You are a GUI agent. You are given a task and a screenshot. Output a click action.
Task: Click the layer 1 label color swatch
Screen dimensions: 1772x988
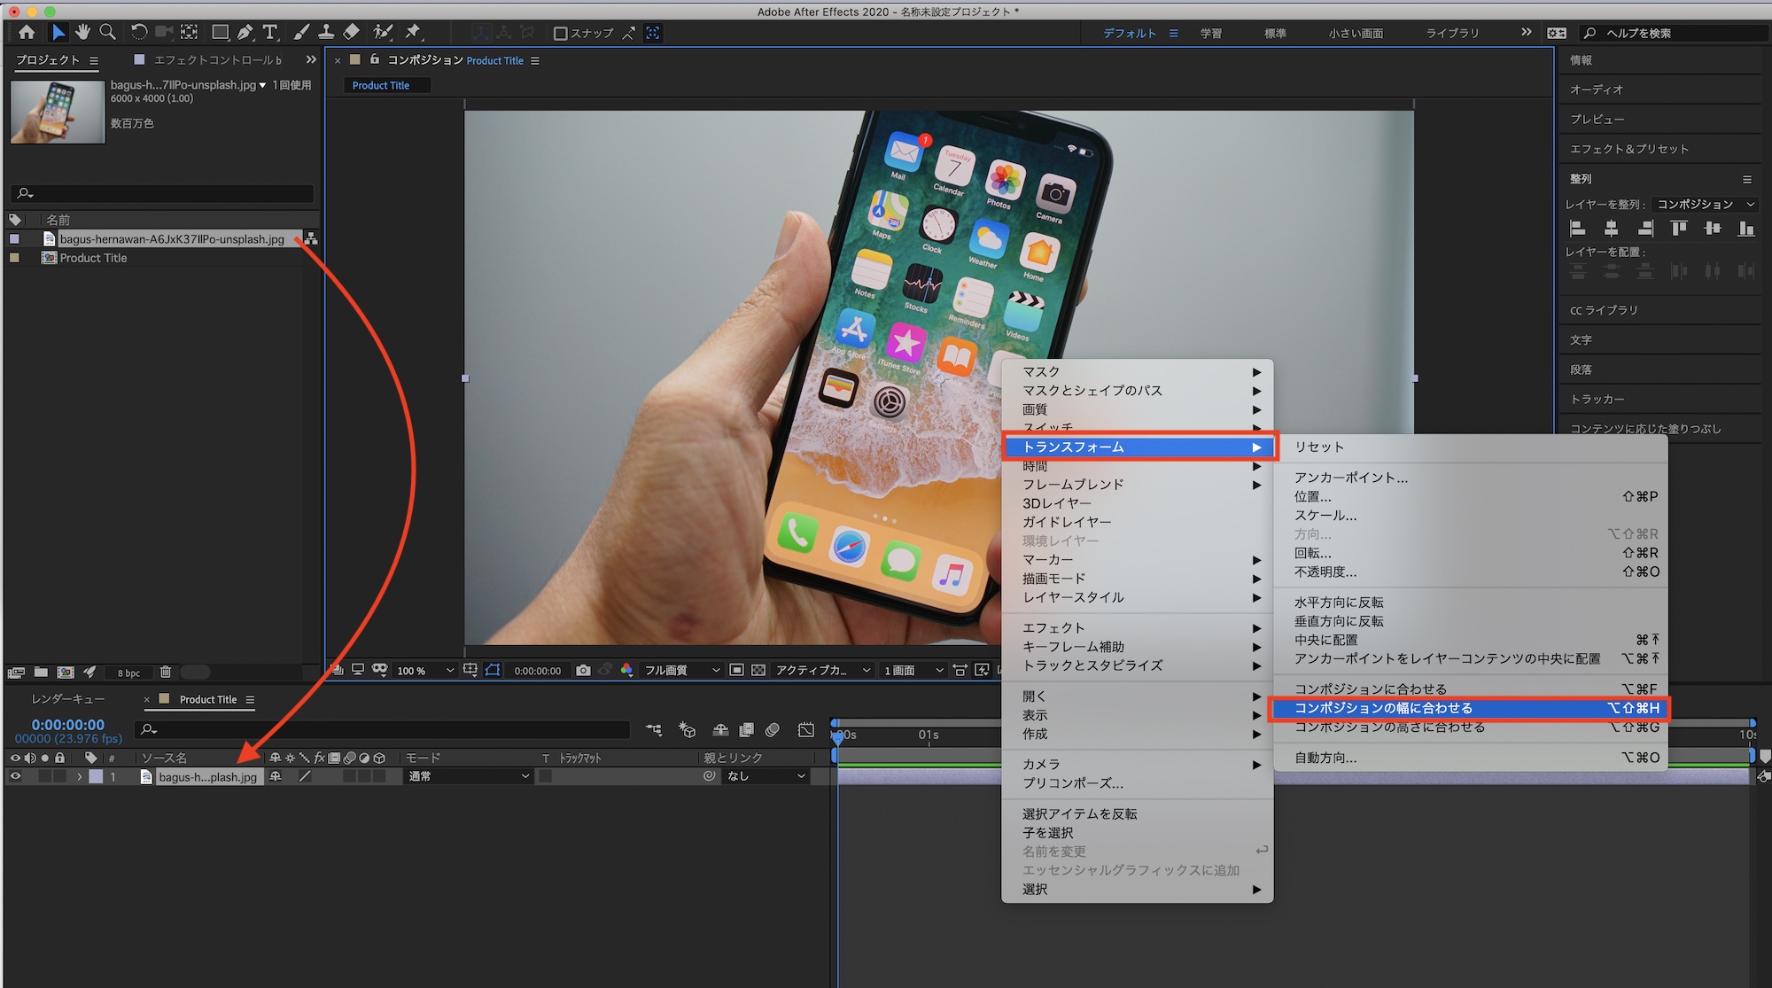tap(96, 776)
